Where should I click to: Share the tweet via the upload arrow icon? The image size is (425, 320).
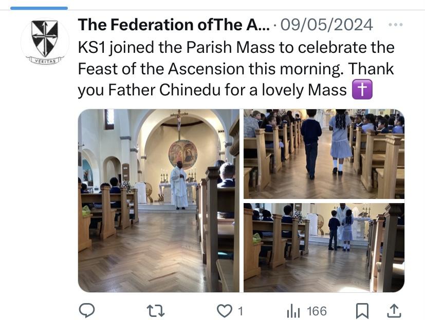tap(395, 310)
